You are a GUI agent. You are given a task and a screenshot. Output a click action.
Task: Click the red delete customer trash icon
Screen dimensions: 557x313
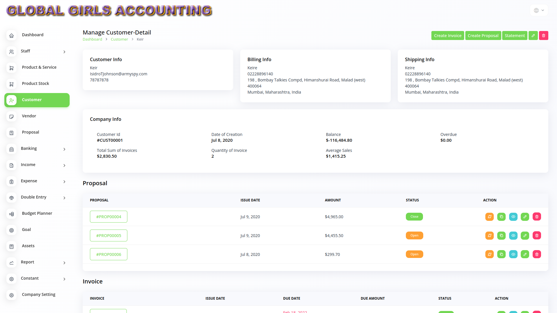click(x=544, y=36)
